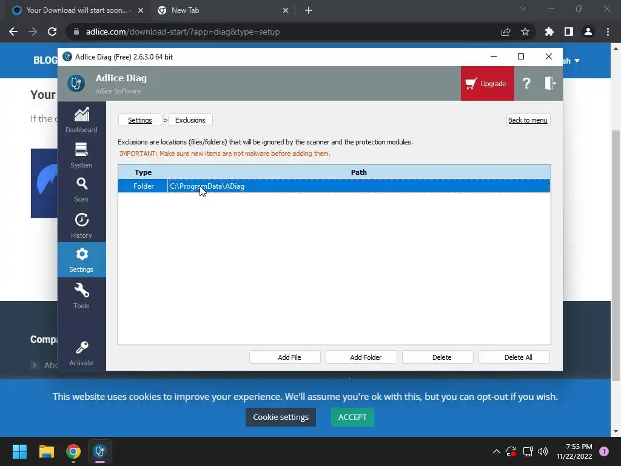Click the exit door icon in header

[549, 83]
